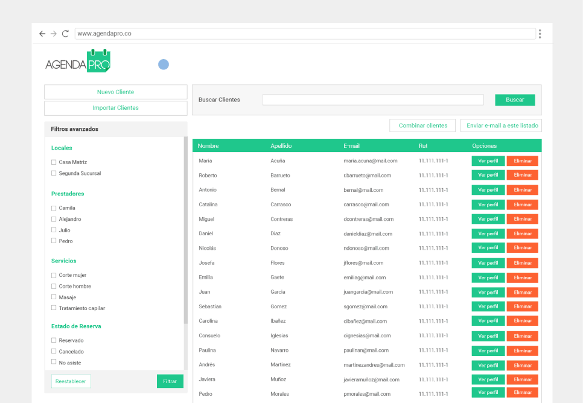Image resolution: width=583 pixels, height=403 pixels.
Task: Click Combinar clientes button
Action: pyautogui.click(x=422, y=125)
